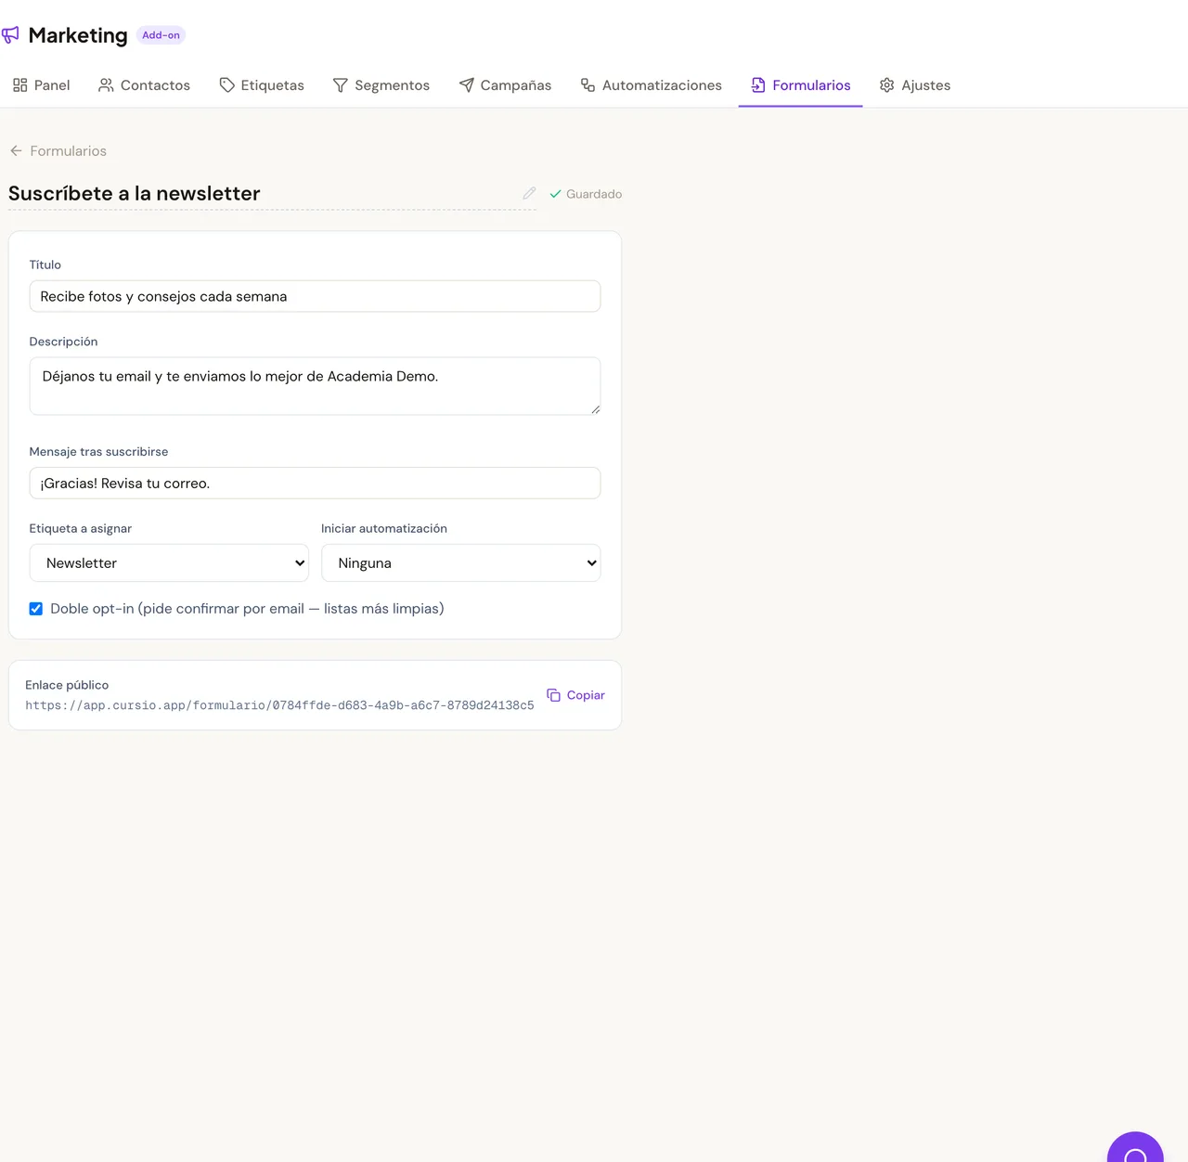Click the 'Descripción' field label
This screenshot has height=1162, width=1188.
pos(63,342)
